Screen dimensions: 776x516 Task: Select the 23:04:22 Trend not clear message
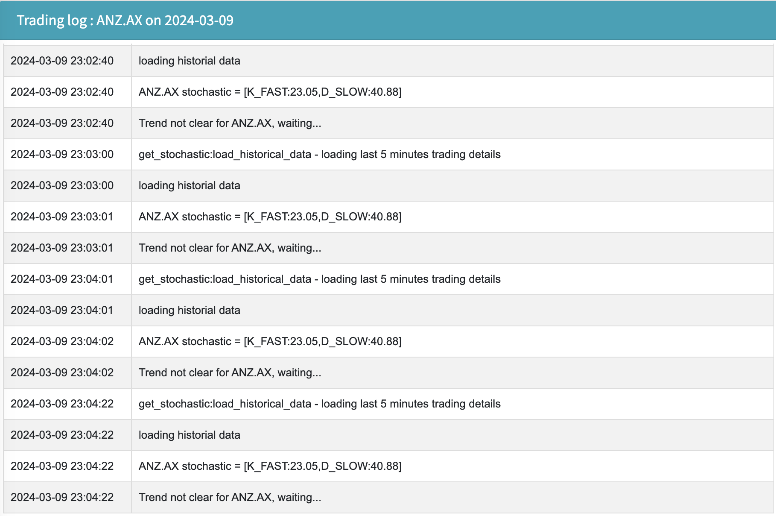click(230, 497)
